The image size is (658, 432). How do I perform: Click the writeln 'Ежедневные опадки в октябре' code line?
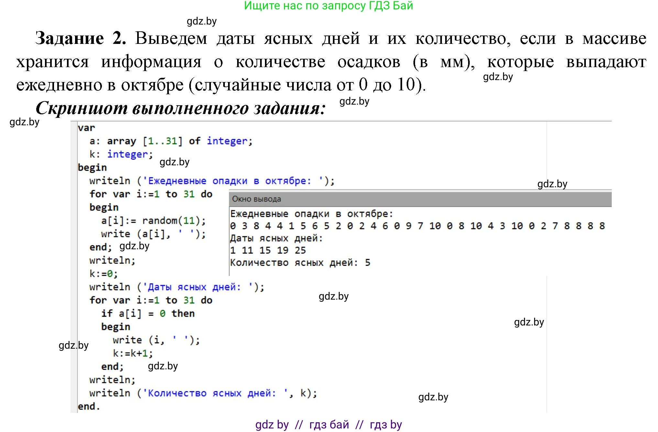[212, 181]
